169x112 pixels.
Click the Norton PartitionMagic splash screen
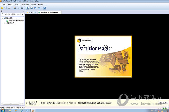(103, 56)
